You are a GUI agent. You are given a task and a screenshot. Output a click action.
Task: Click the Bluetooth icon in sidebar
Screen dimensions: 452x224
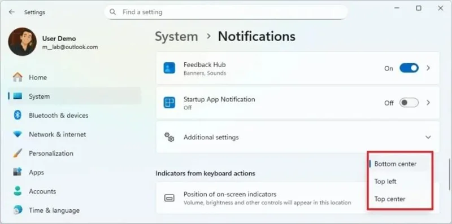click(18, 115)
